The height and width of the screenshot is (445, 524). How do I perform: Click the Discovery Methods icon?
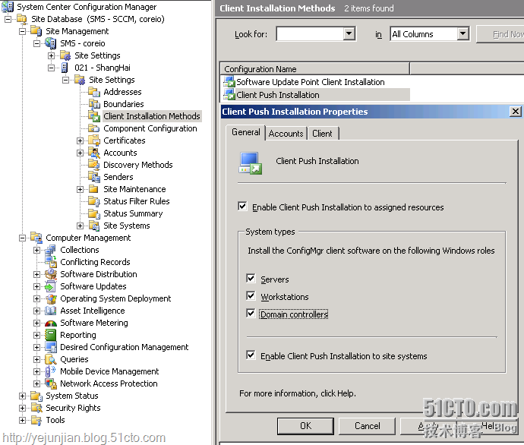[x=94, y=165]
